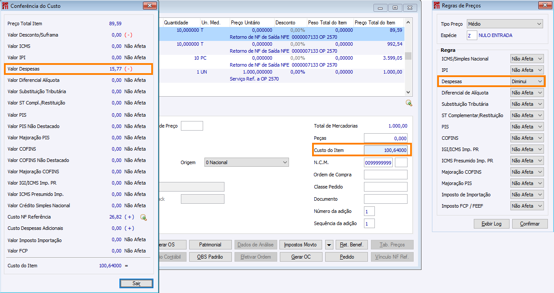Image resolution: width=554 pixels, height=293 pixels.
Task: Click Un. Med. column header
Action: (215, 23)
